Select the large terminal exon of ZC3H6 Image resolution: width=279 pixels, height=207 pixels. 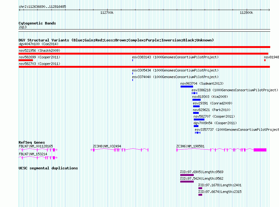(260, 150)
